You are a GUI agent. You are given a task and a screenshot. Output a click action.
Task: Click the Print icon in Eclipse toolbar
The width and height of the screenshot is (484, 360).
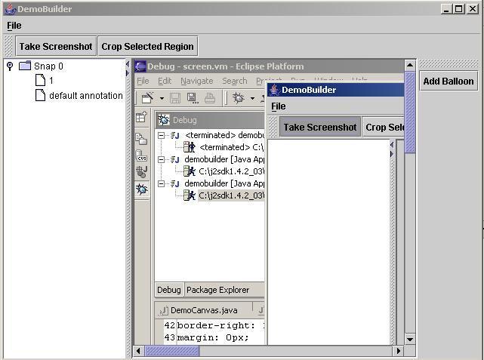coord(210,98)
